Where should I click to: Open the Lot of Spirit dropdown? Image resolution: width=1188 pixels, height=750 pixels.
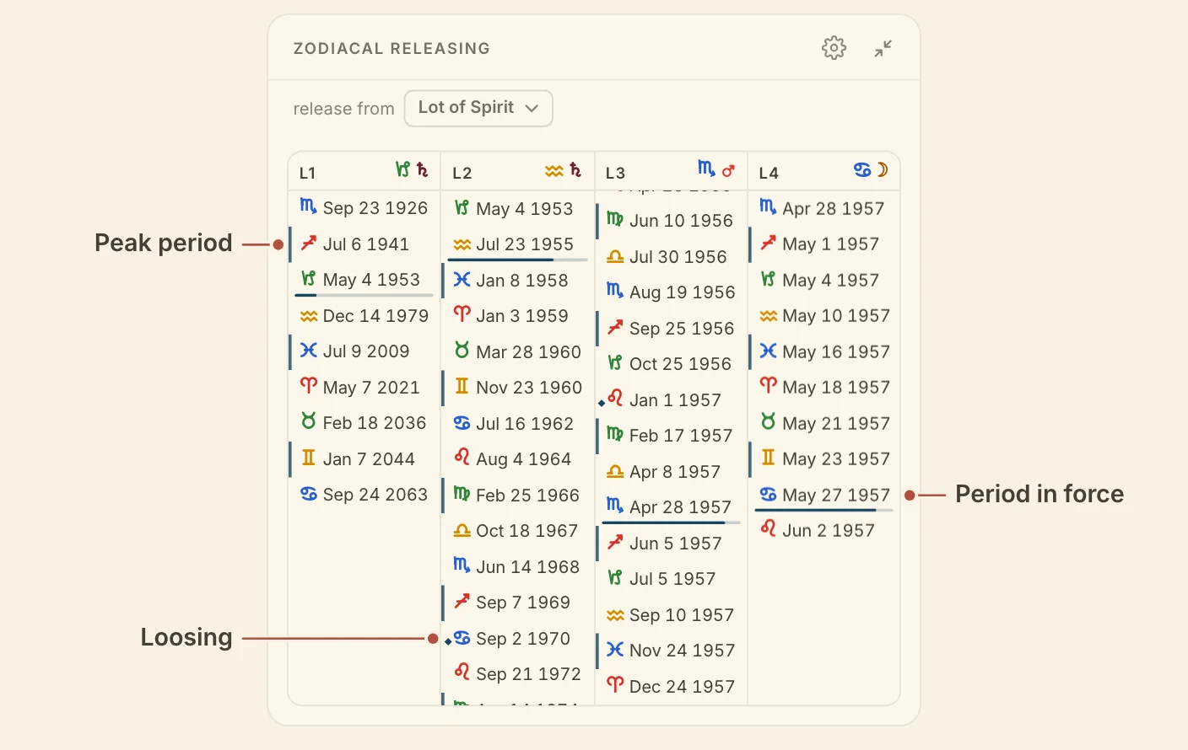point(478,108)
